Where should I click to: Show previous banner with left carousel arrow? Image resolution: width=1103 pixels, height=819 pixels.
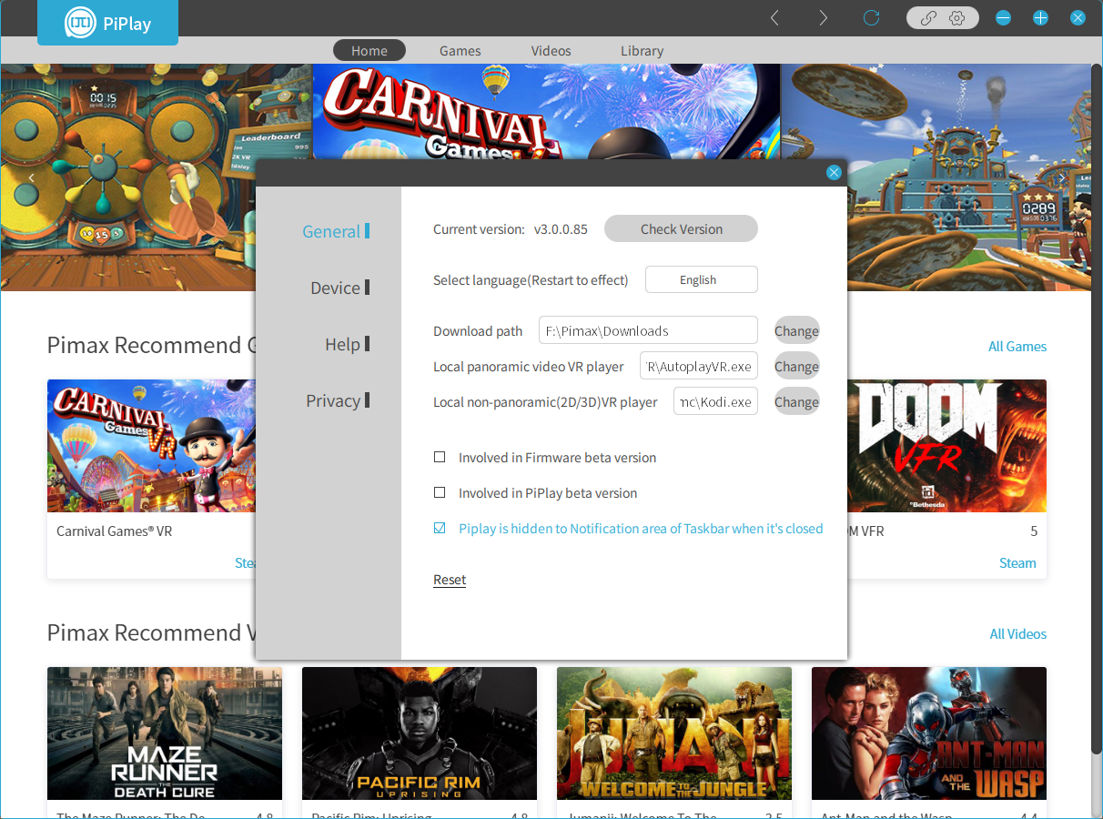click(31, 177)
